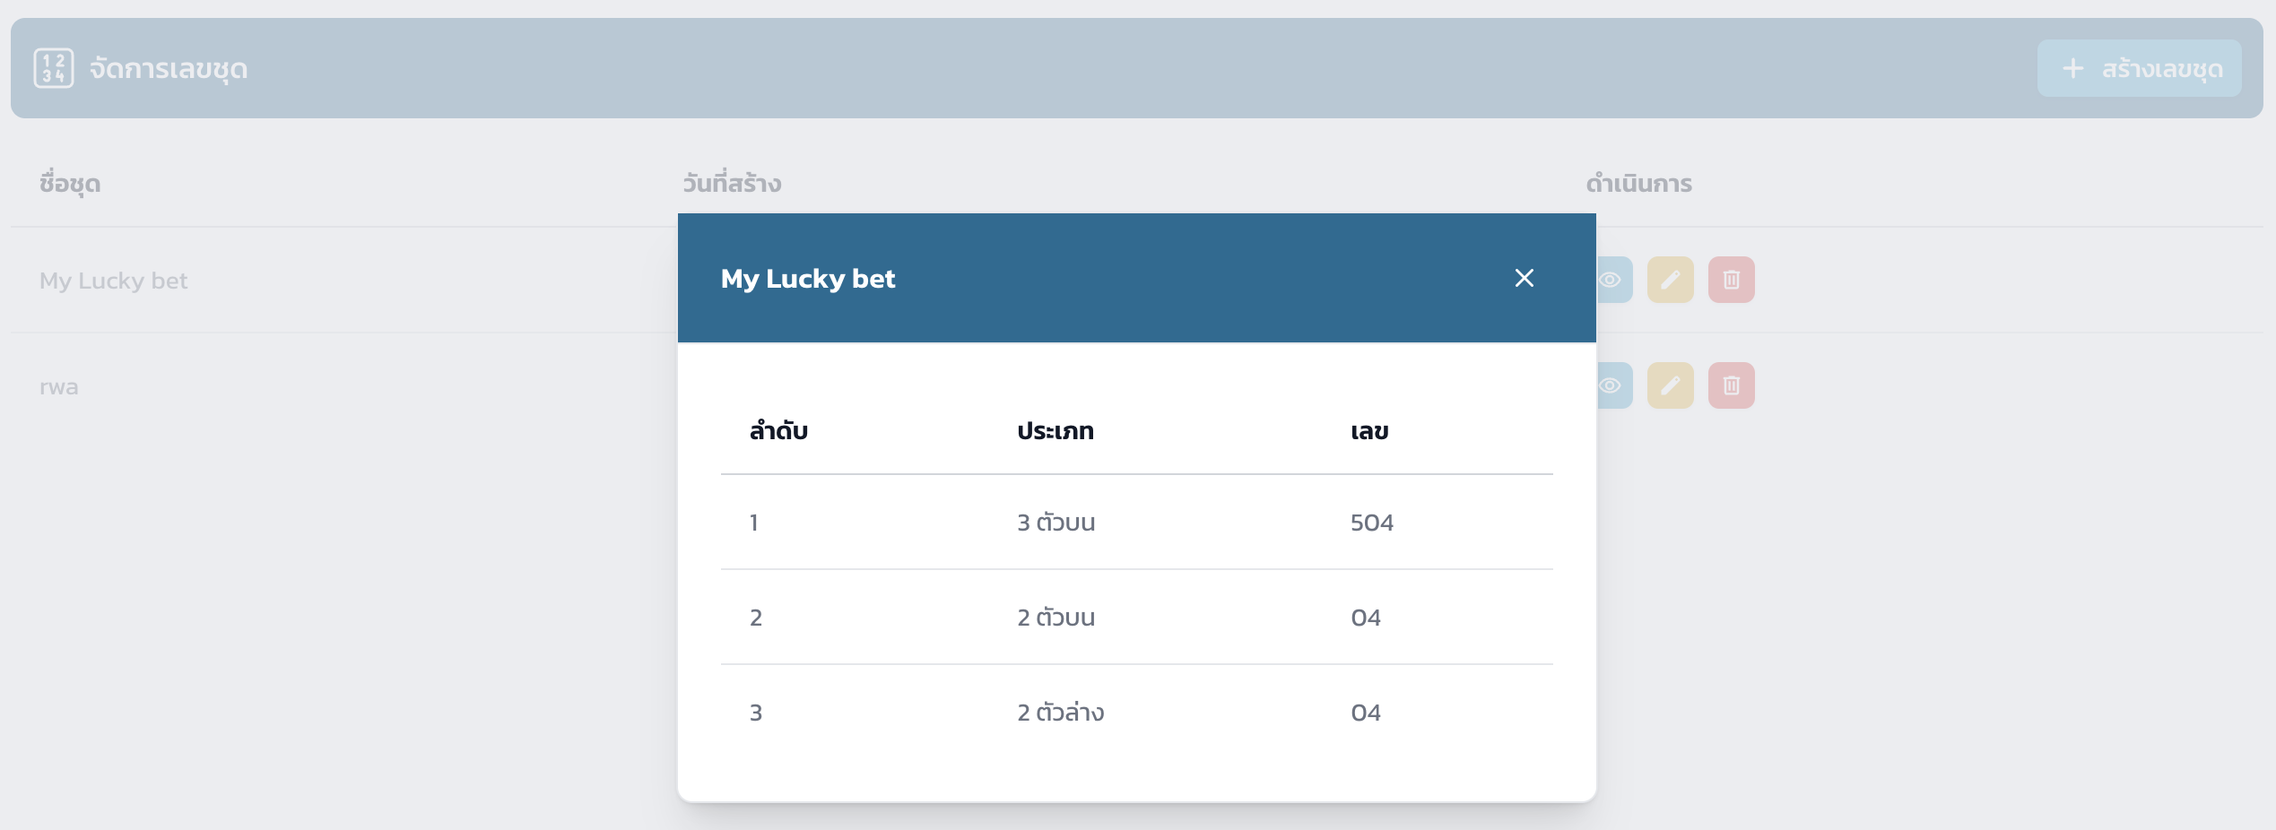Click the วันที่สร้าง column header
This screenshot has height=830, width=2276.
pyautogui.click(x=732, y=184)
